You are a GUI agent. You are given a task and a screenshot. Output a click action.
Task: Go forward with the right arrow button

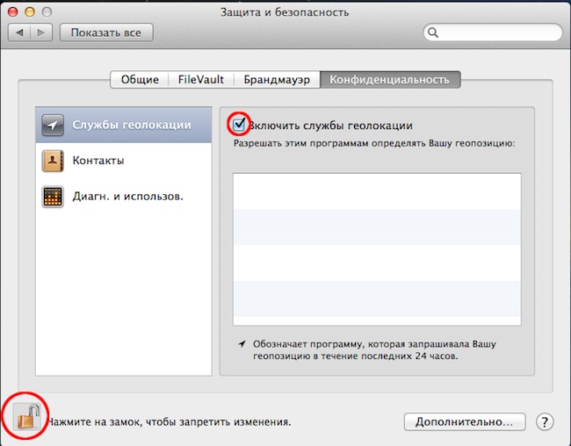[x=42, y=32]
